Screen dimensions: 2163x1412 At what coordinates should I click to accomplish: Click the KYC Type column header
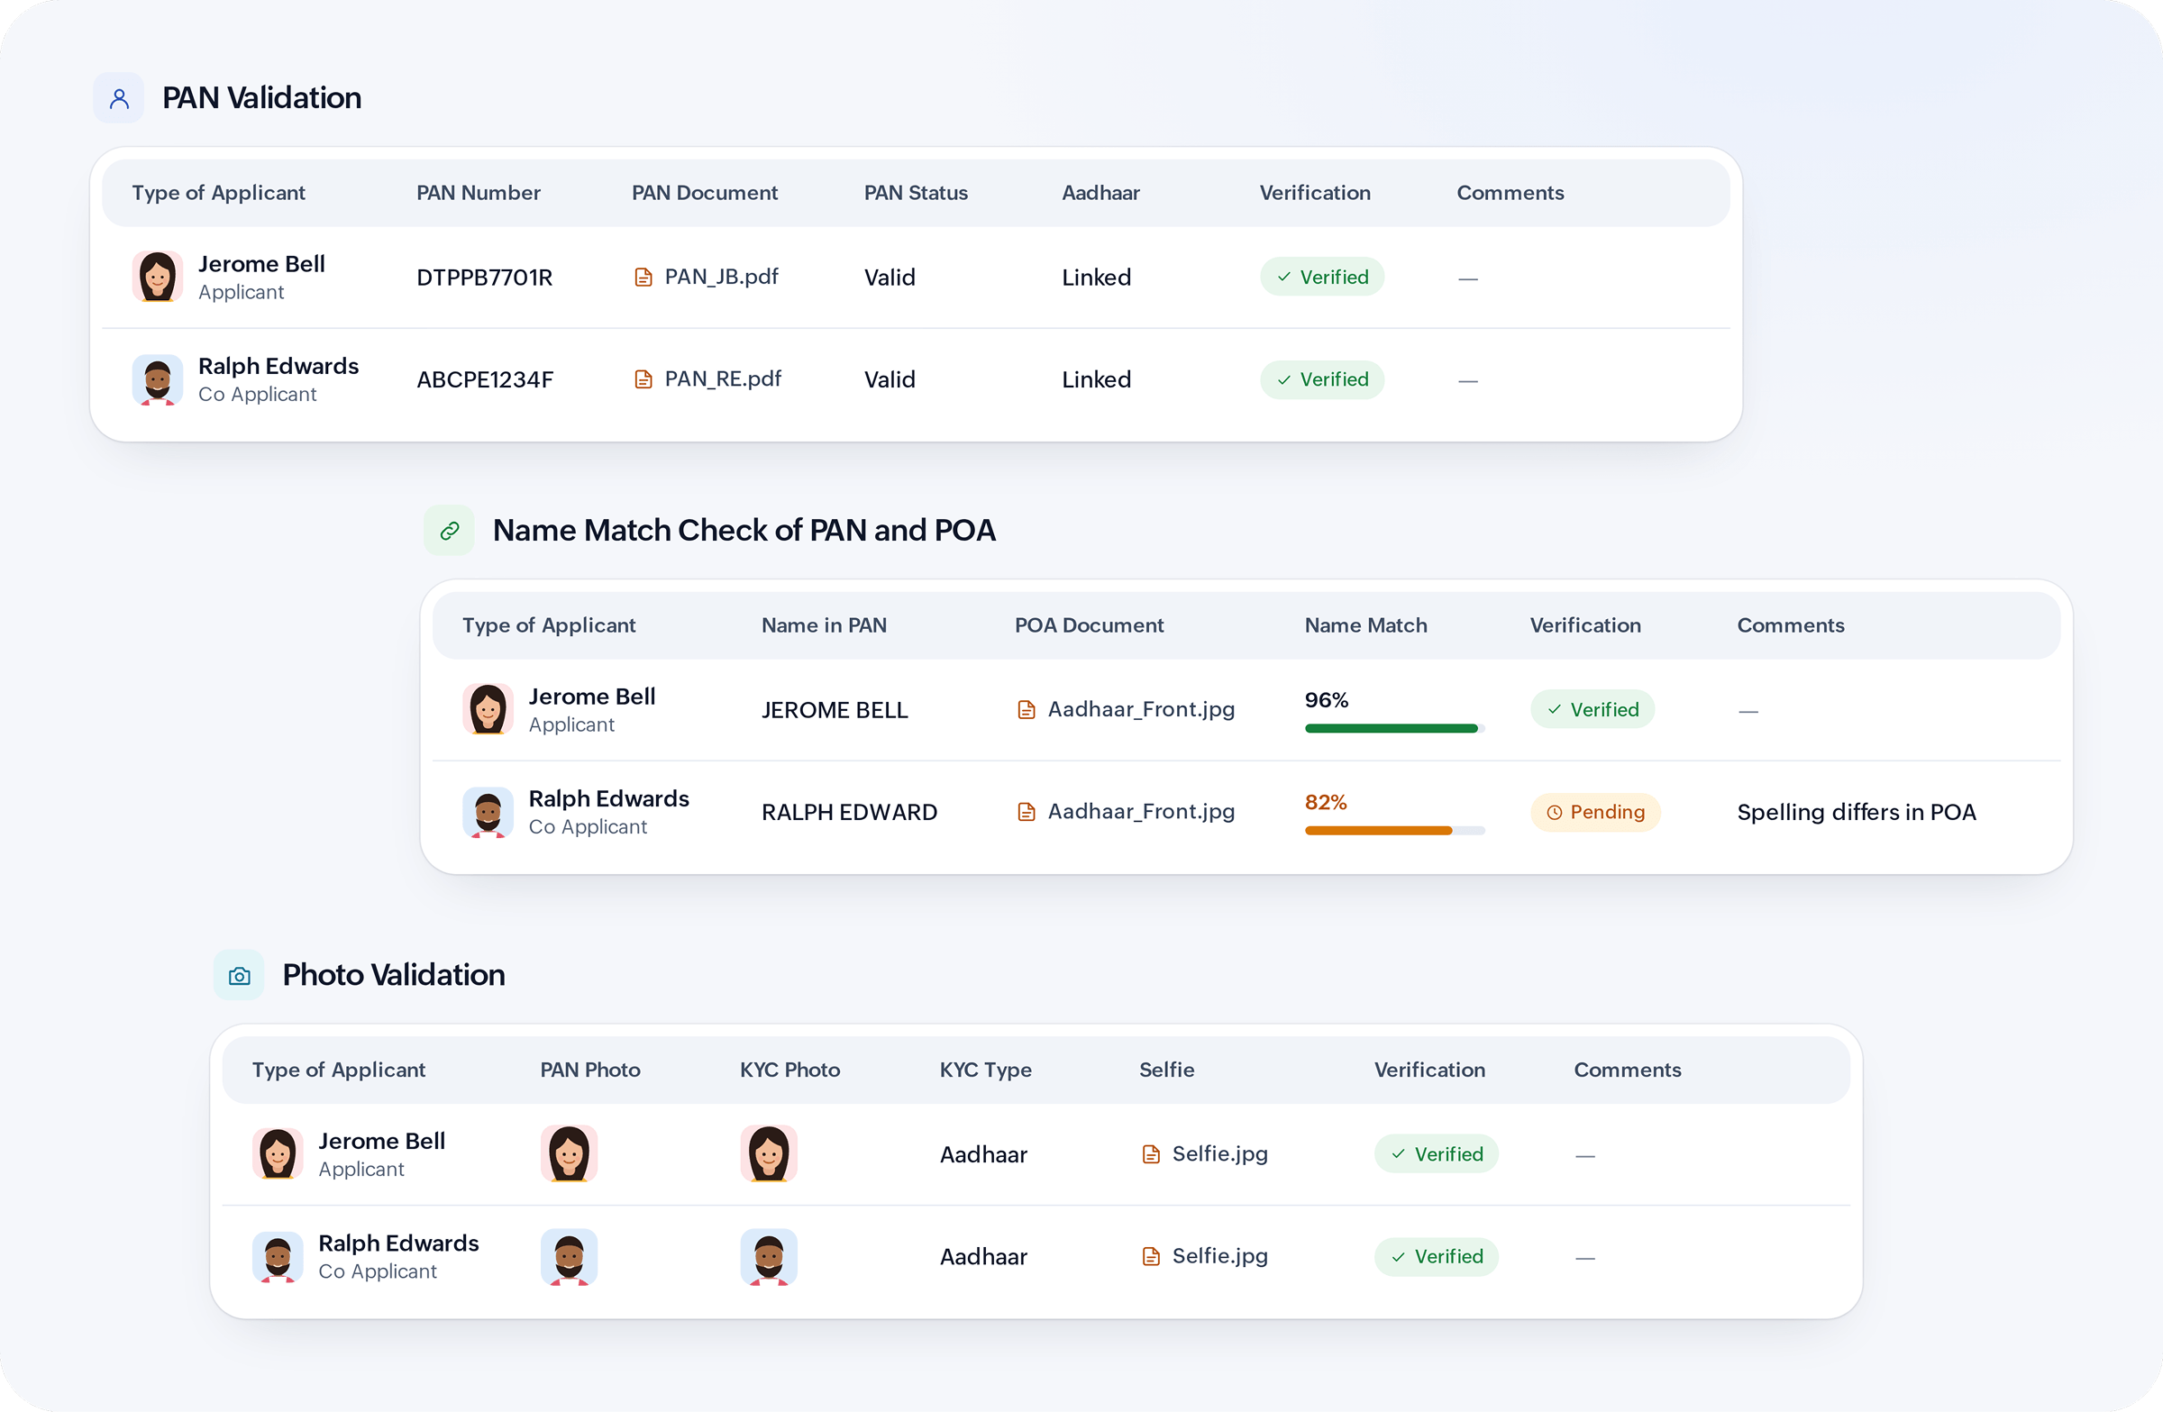(986, 1070)
